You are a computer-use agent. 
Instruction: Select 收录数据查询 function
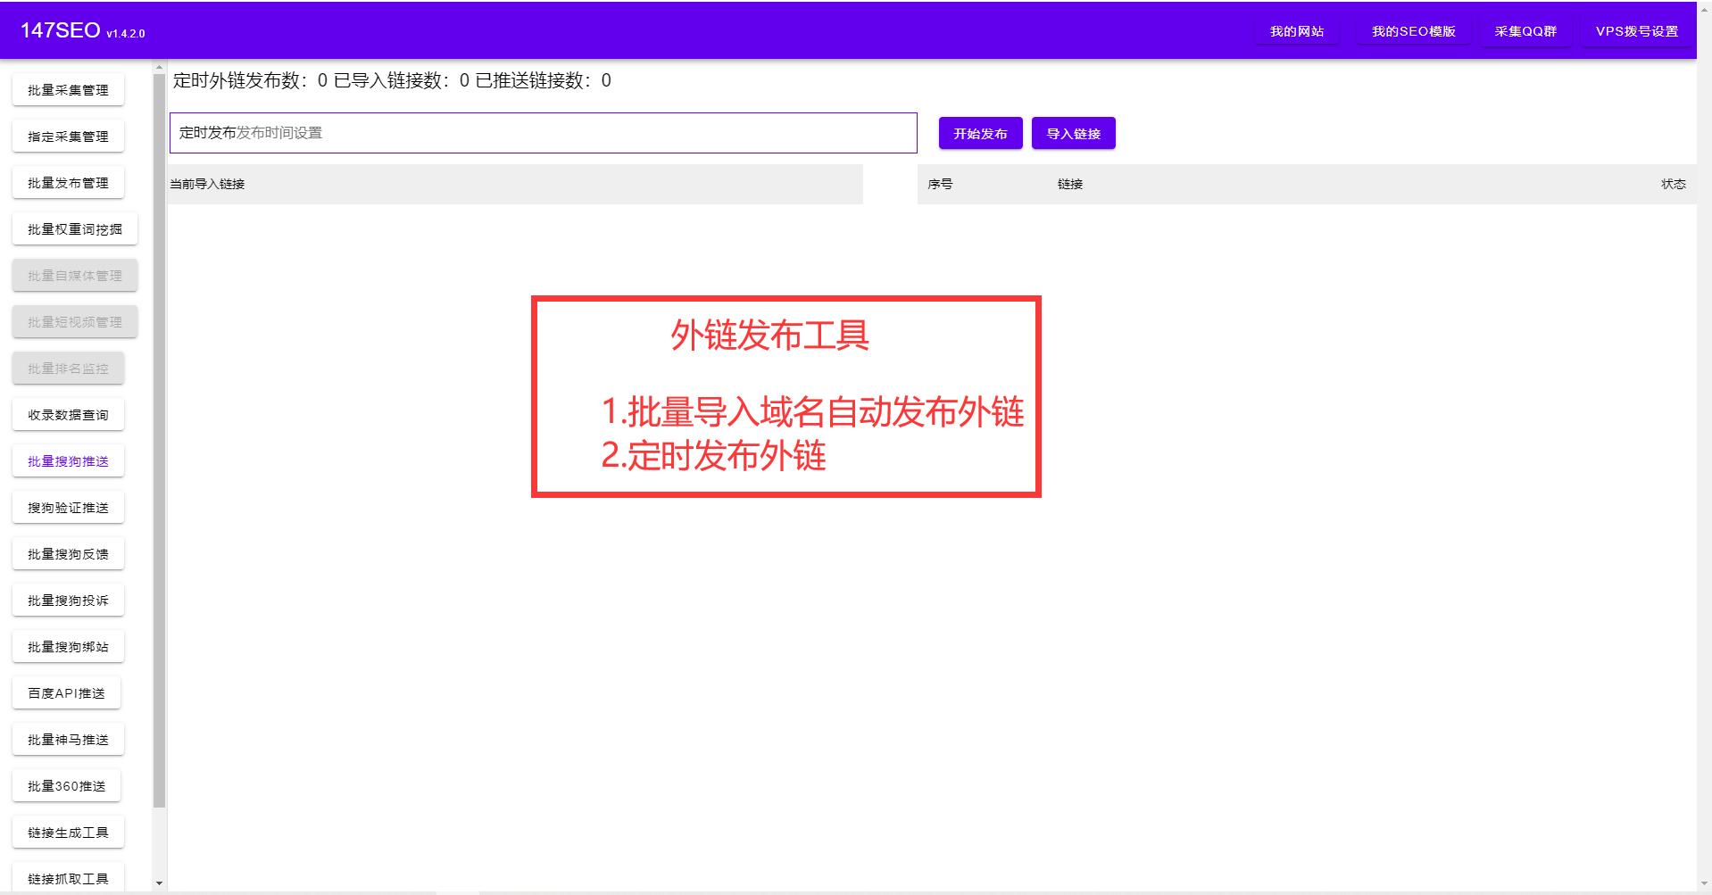(x=68, y=414)
